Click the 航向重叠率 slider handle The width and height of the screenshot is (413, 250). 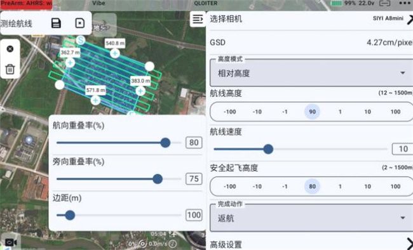pos(165,143)
